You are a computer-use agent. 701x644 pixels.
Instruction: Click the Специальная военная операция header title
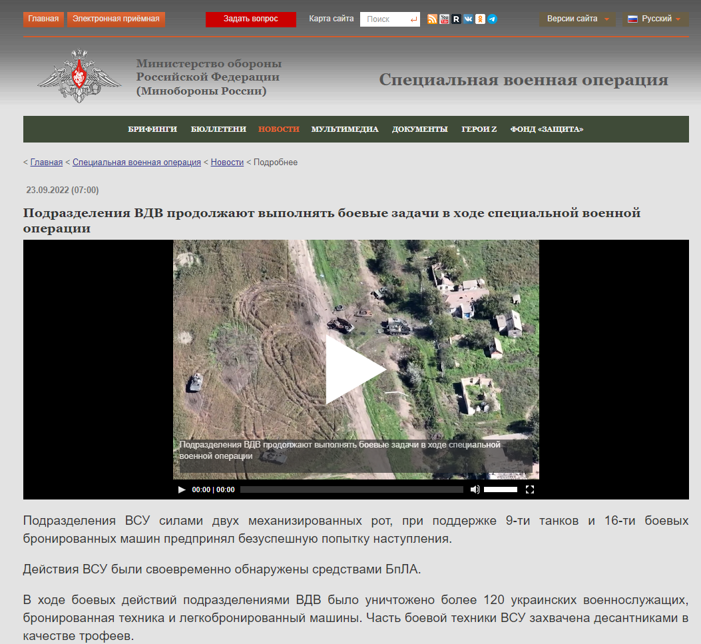pos(523,80)
